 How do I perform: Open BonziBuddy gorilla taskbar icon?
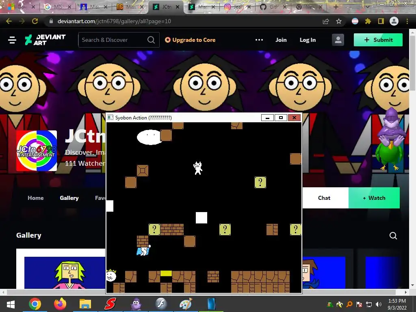pos(136,304)
